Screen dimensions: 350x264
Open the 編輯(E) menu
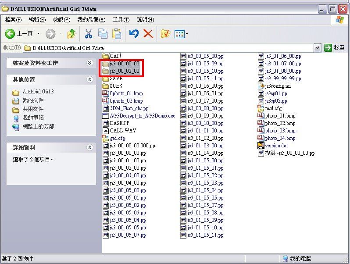coord(37,20)
